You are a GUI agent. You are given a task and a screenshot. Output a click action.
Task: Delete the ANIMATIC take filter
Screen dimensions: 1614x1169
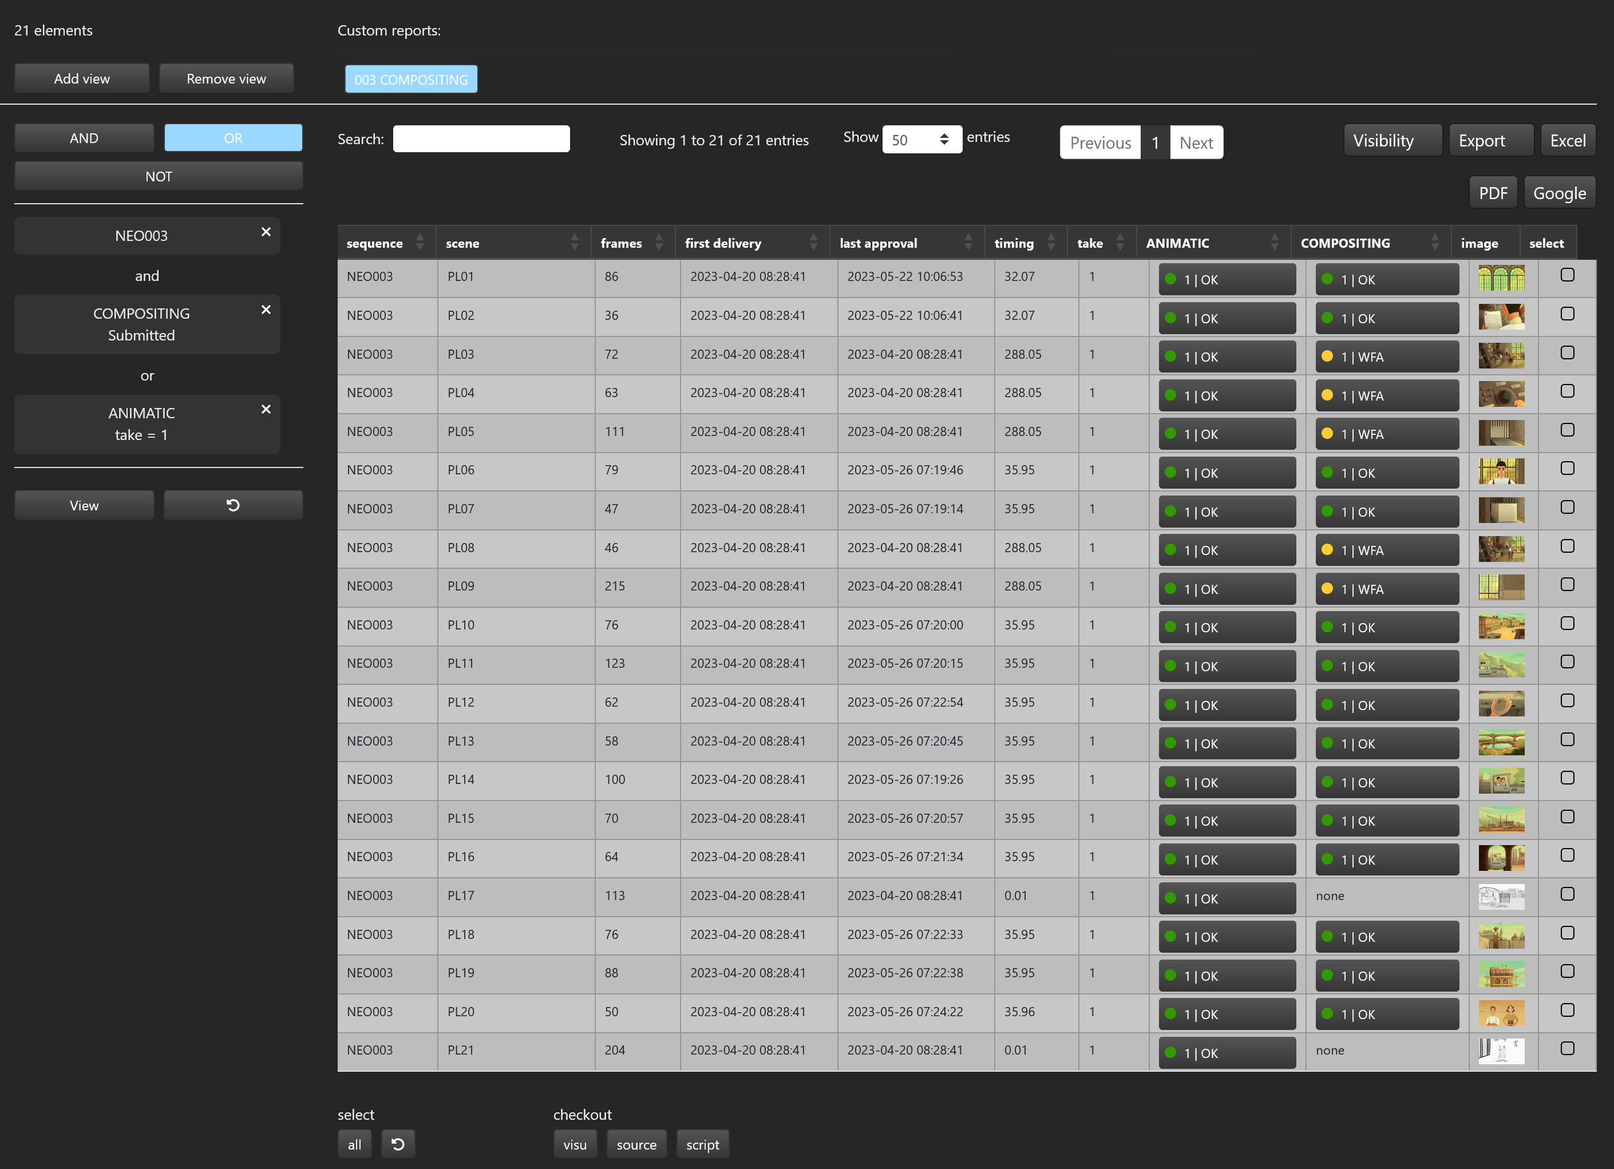[266, 409]
